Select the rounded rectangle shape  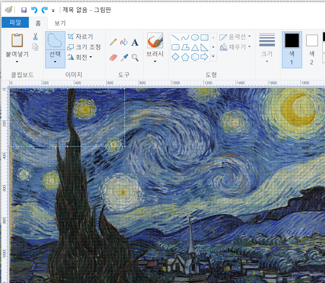tap(176, 47)
